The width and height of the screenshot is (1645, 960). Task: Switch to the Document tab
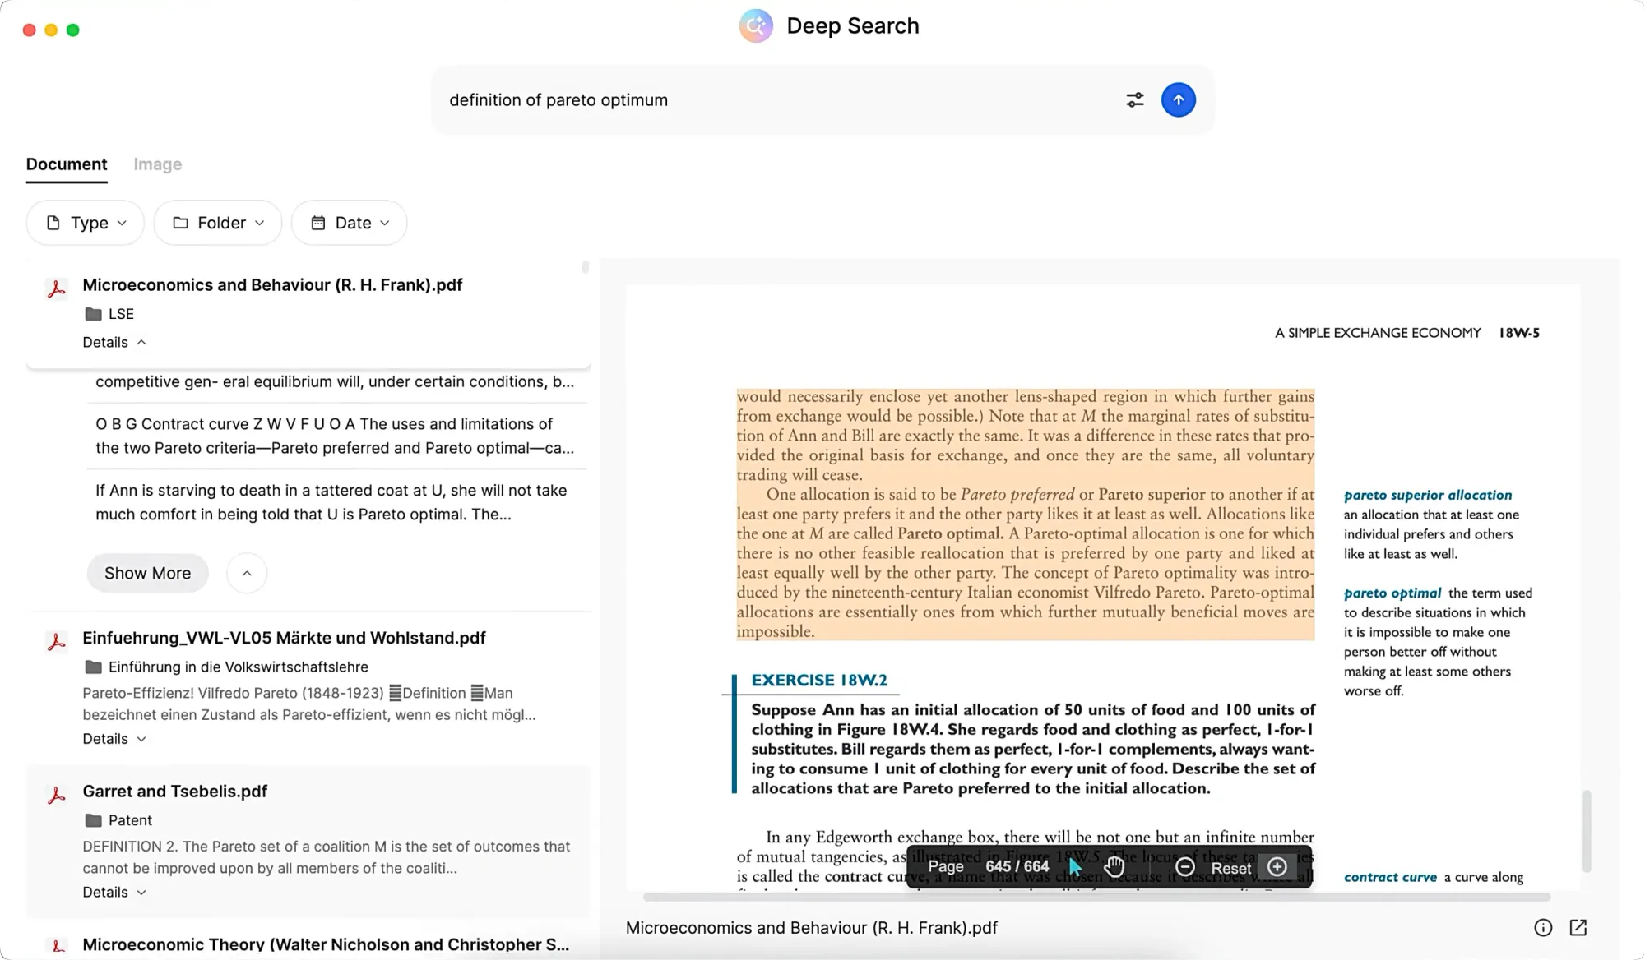67,164
